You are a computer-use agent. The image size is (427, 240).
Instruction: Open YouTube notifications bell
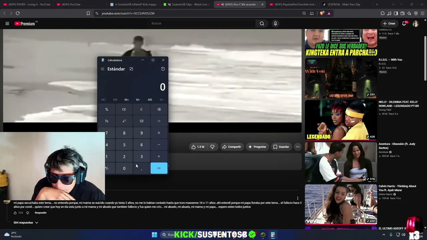tap(404, 23)
